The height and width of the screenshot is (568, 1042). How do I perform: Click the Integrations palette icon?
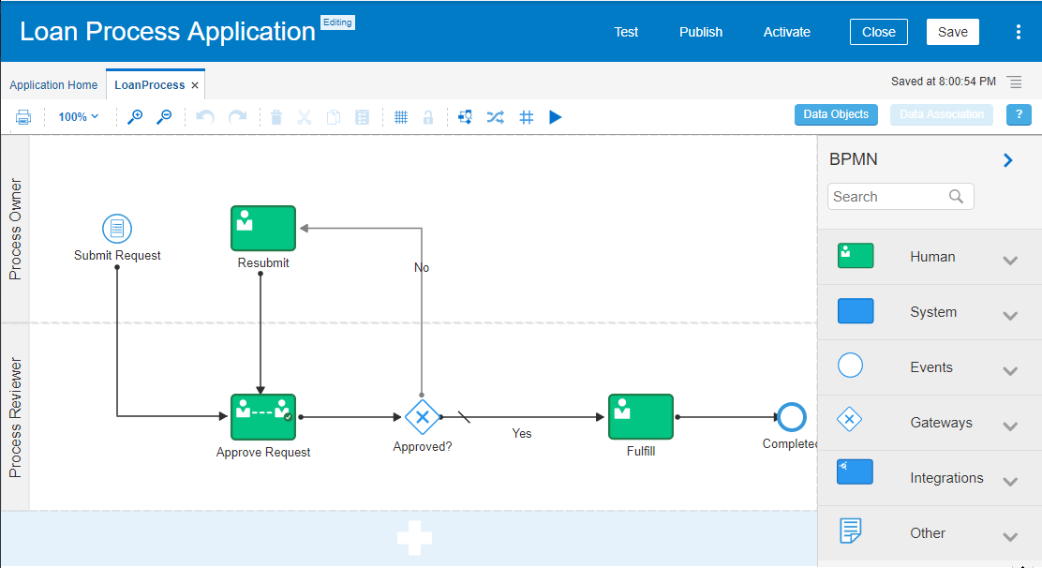(x=855, y=471)
